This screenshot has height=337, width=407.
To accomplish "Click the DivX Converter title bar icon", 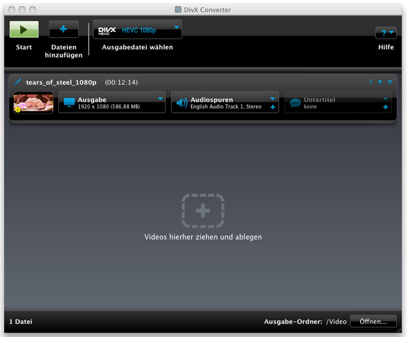I will click(x=178, y=9).
